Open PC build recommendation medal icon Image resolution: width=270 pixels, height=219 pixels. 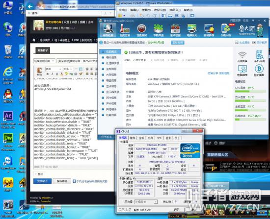coord(209,30)
